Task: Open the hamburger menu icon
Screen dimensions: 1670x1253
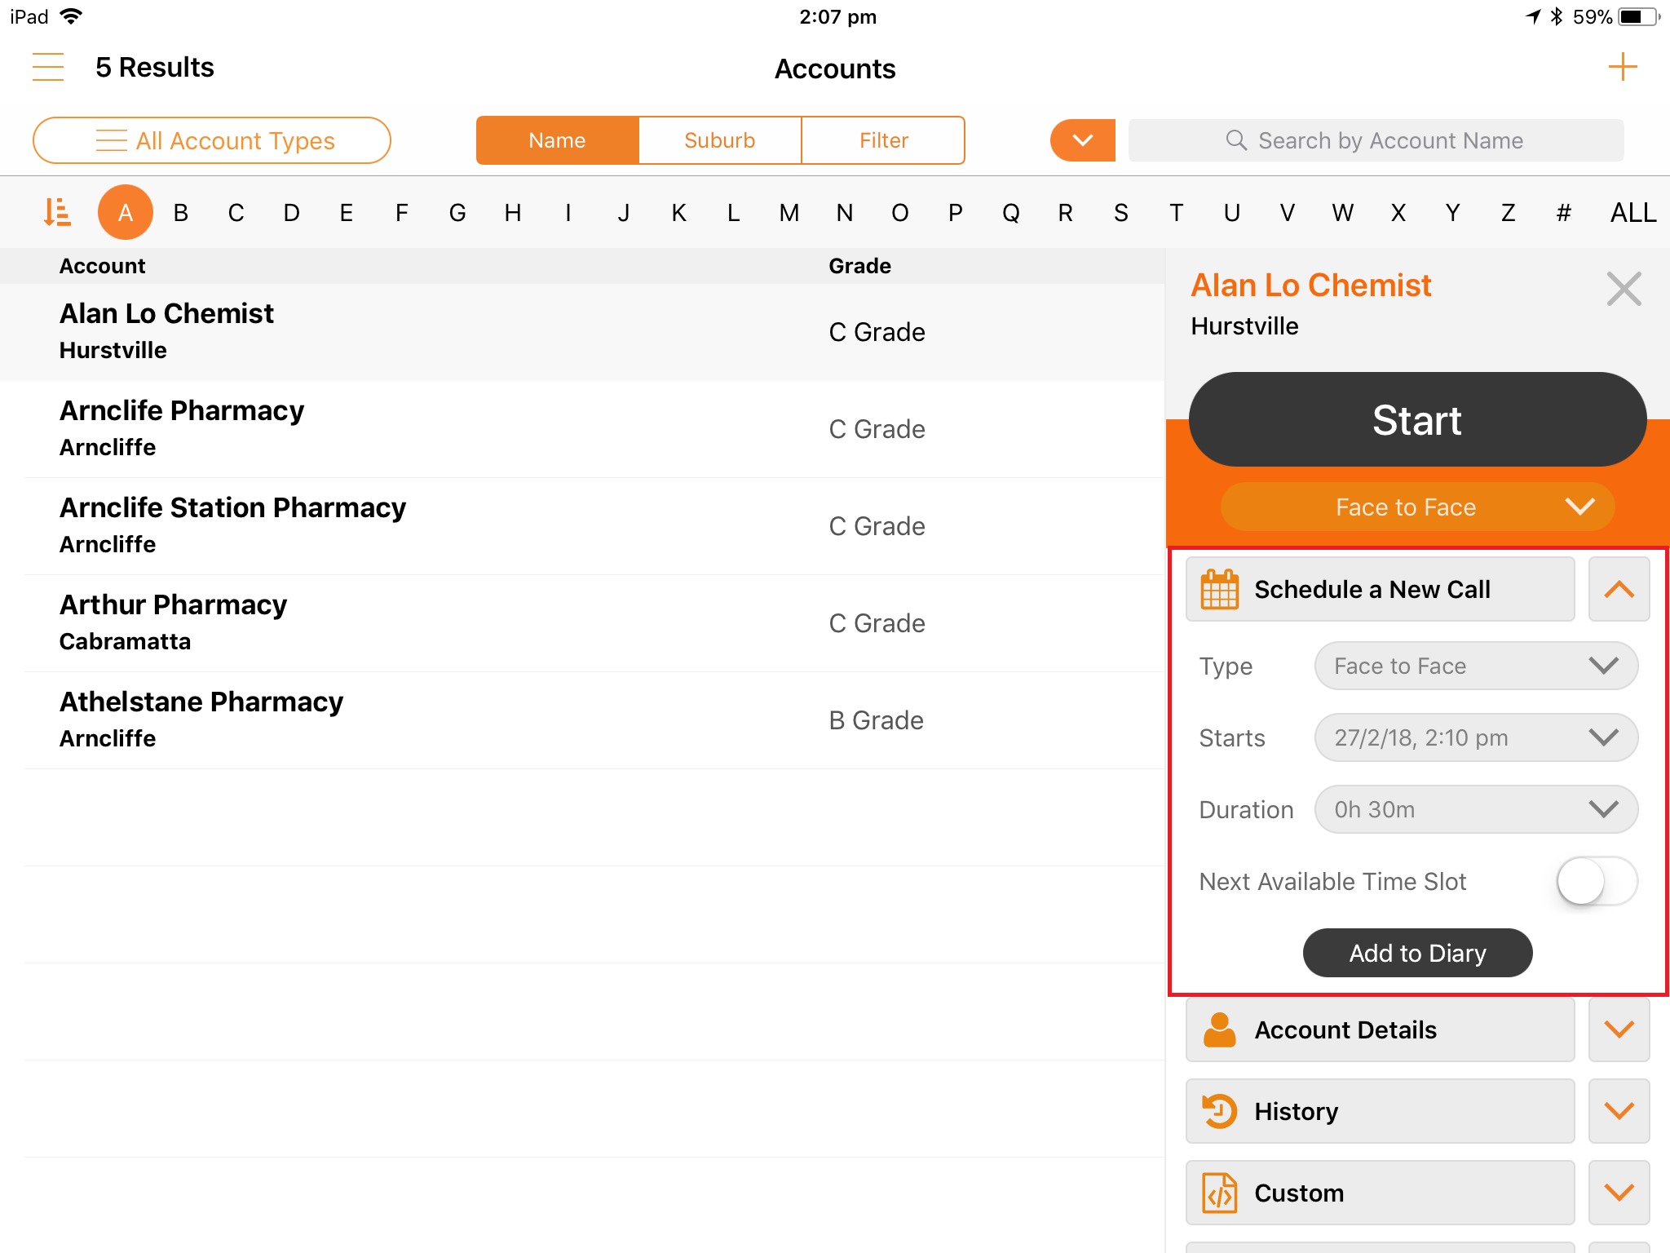Action: [x=48, y=67]
